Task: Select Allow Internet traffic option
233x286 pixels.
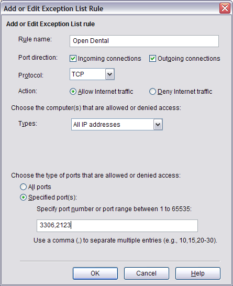Action: [x=73, y=91]
